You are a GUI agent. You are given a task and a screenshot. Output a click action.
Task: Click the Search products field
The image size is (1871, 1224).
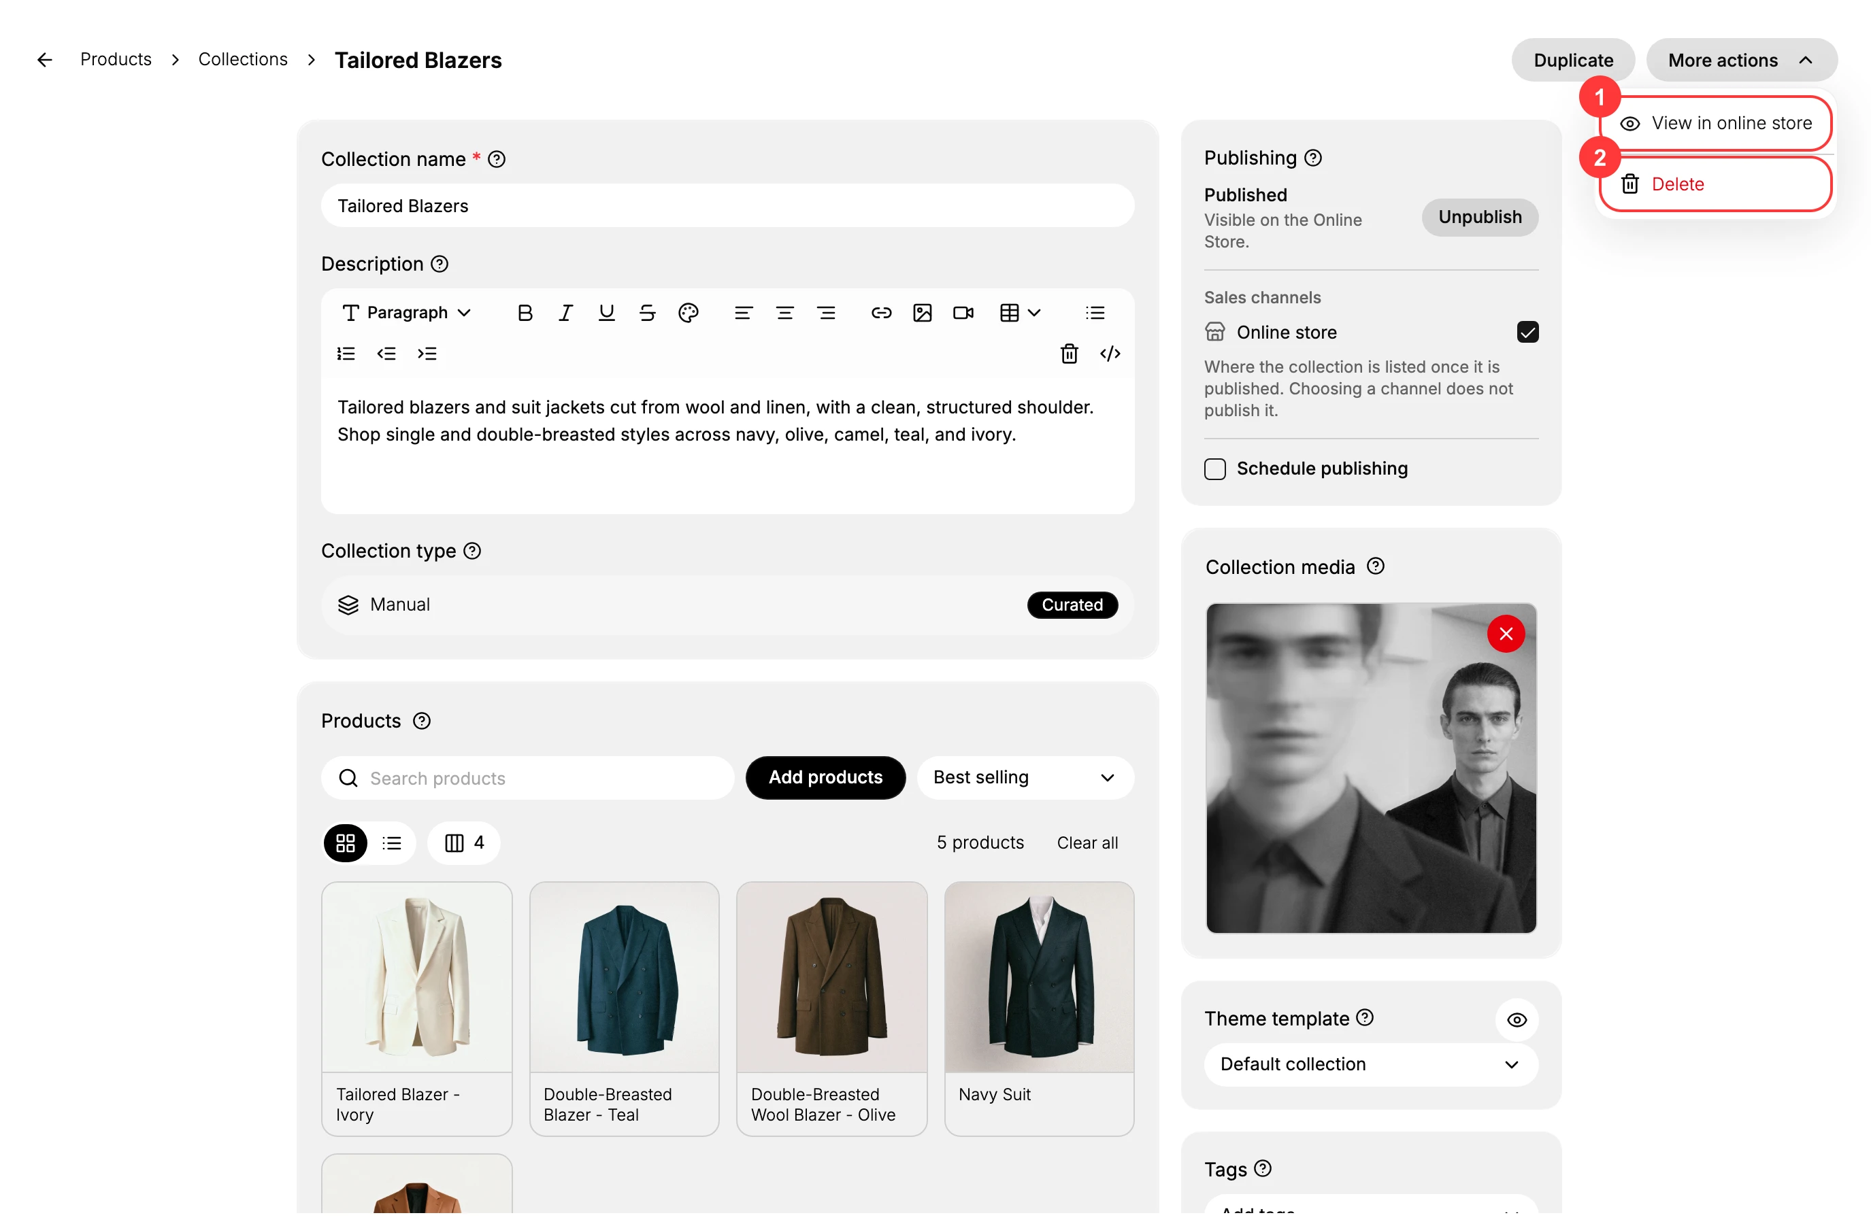tap(527, 779)
